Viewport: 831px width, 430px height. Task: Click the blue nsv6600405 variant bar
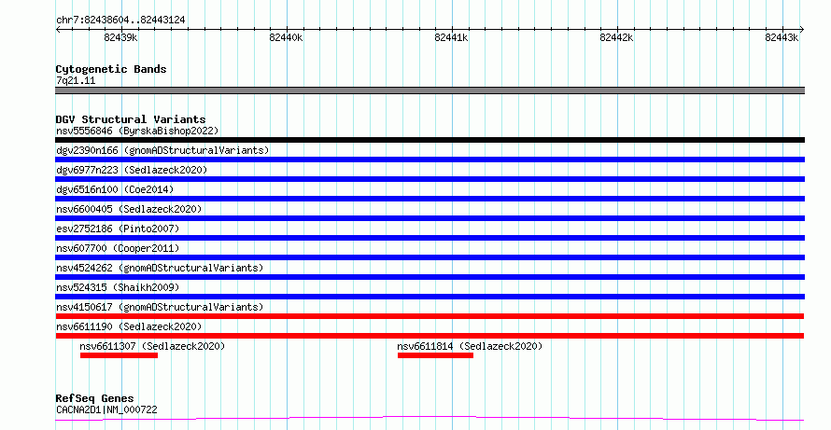pyautogui.click(x=430, y=218)
